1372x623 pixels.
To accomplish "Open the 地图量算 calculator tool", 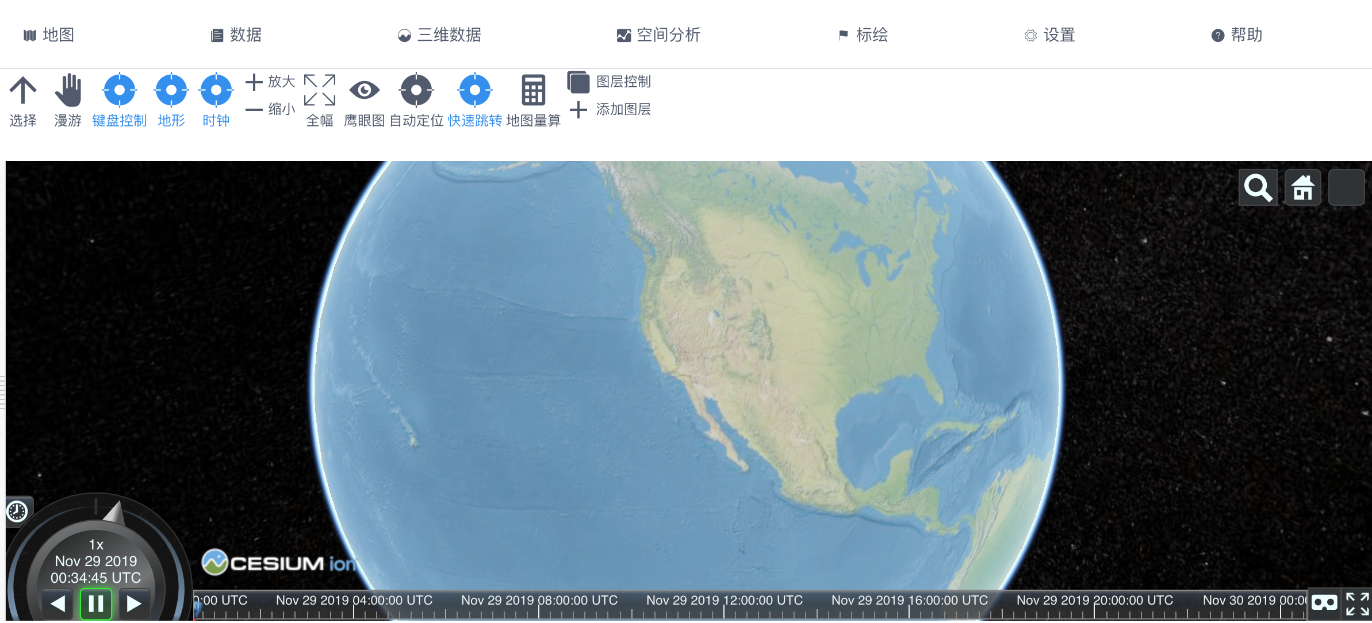I will tap(533, 91).
